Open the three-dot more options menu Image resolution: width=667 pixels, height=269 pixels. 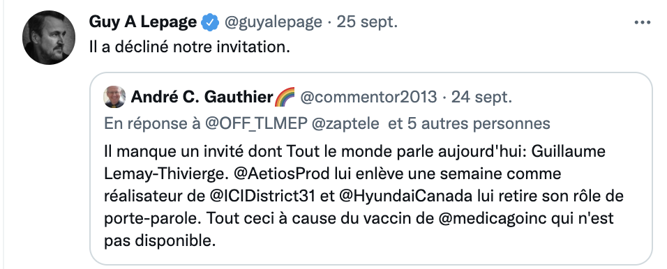click(643, 22)
